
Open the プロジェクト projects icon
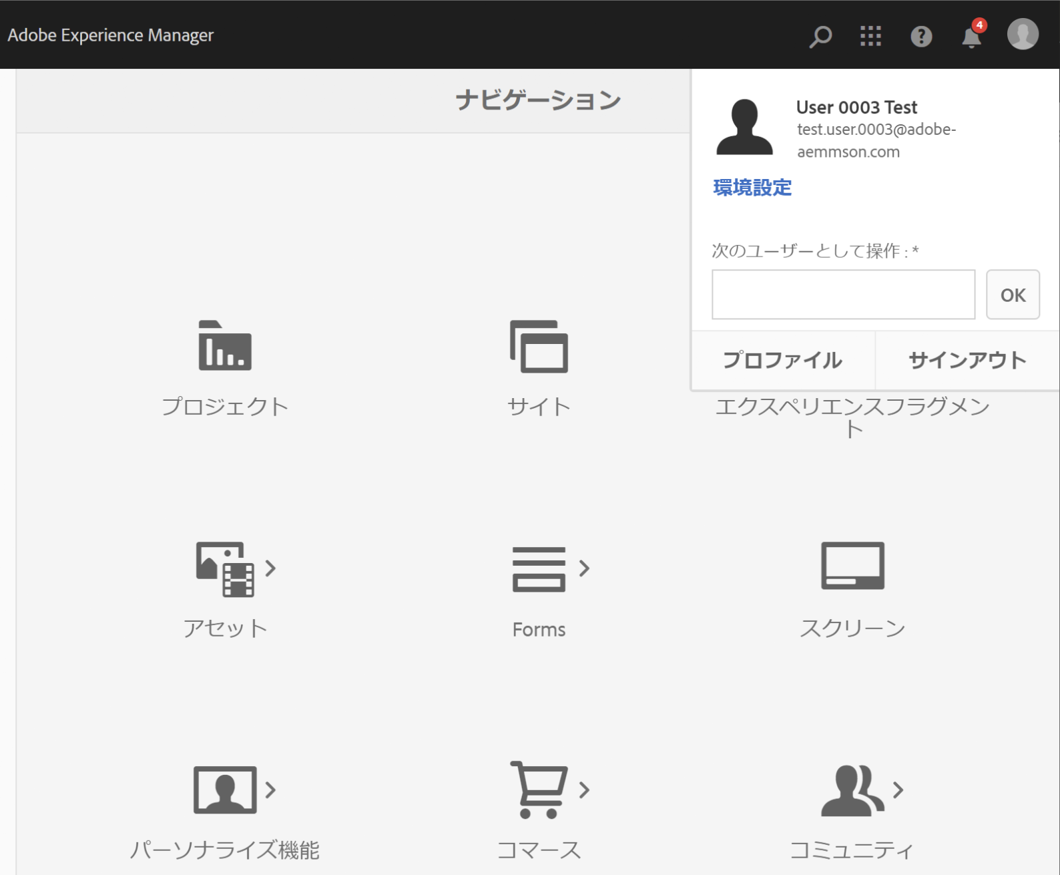pyautogui.click(x=225, y=345)
